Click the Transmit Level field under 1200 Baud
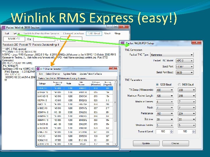This screenshot has height=157, width=210. [x=163, y=131]
